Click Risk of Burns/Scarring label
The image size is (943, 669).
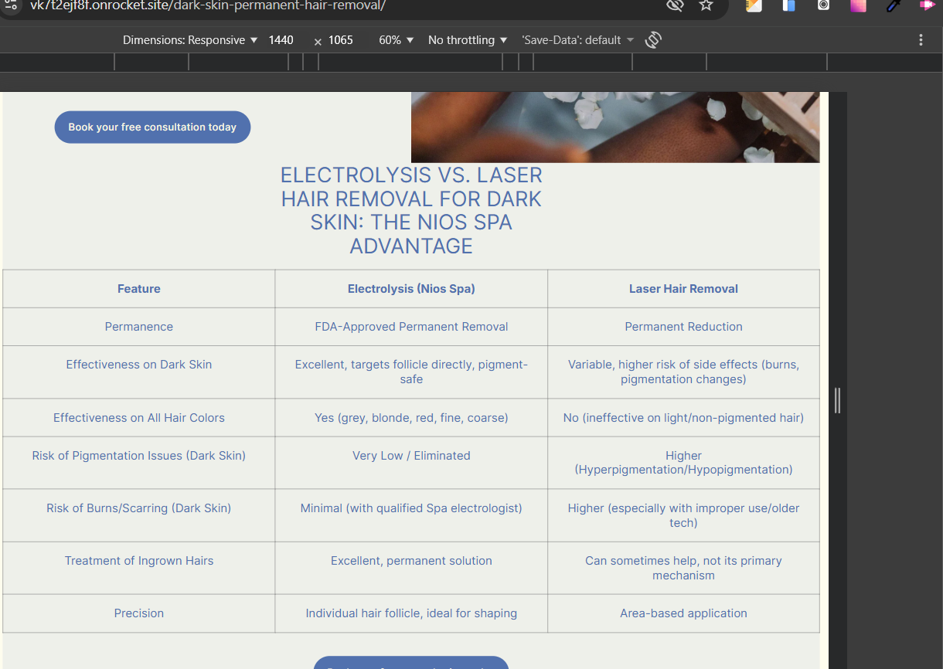(139, 508)
